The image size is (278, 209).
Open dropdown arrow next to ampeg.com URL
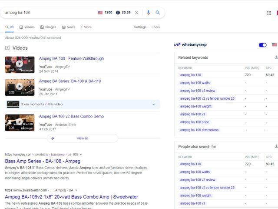(81, 155)
